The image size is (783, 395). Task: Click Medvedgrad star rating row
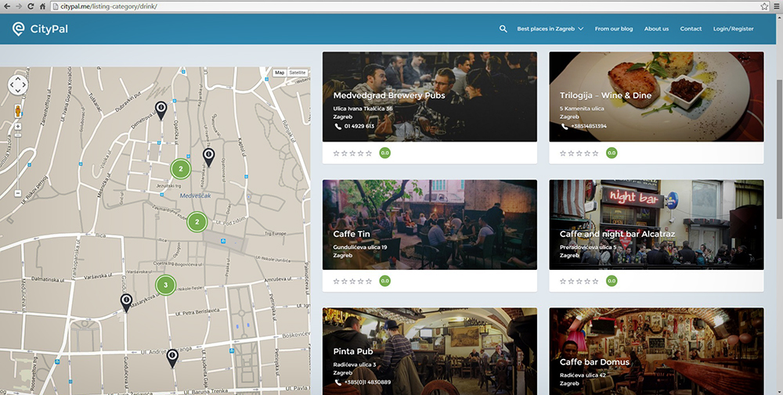coord(352,153)
